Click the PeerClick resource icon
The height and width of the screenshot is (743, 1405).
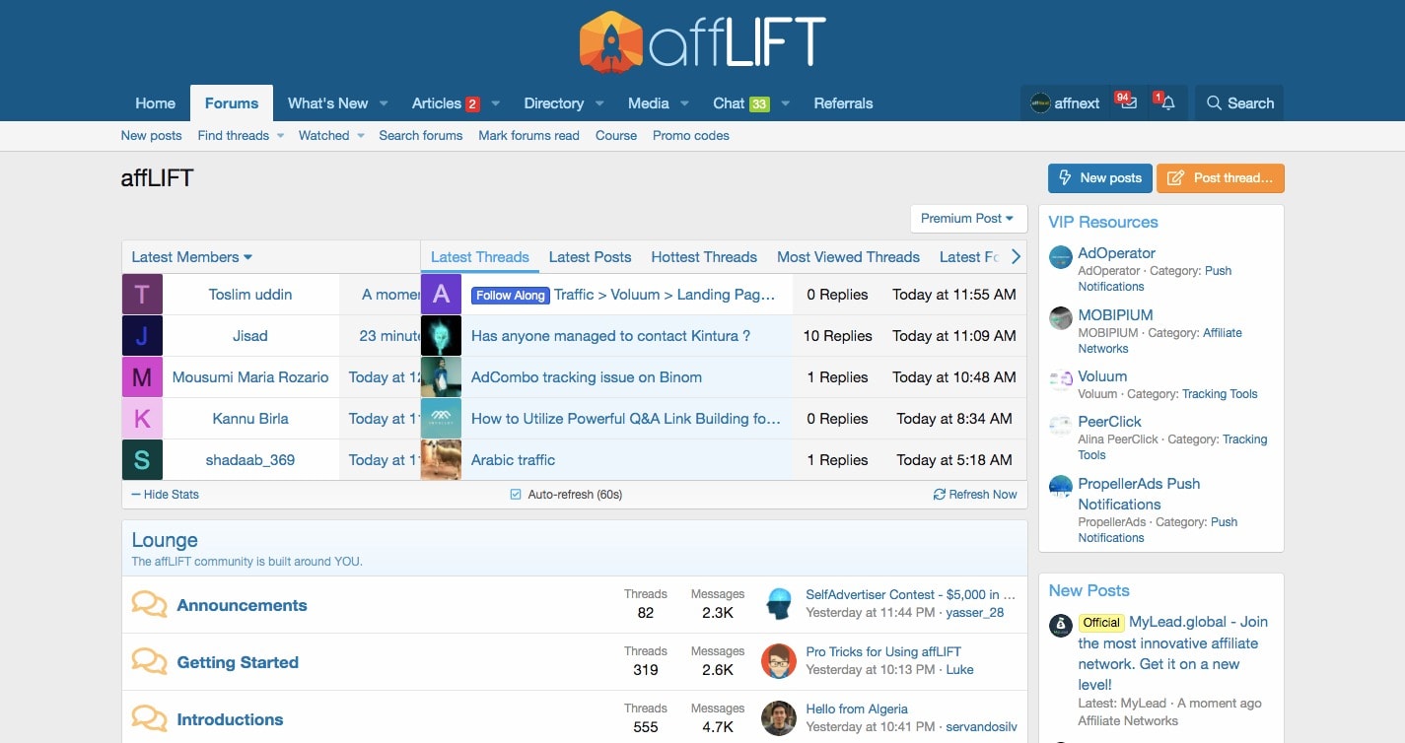coord(1060,425)
